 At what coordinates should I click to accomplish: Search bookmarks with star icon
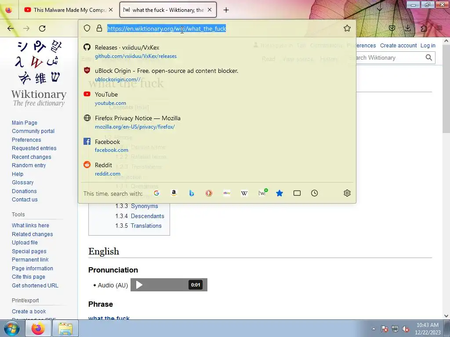click(x=279, y=193)
